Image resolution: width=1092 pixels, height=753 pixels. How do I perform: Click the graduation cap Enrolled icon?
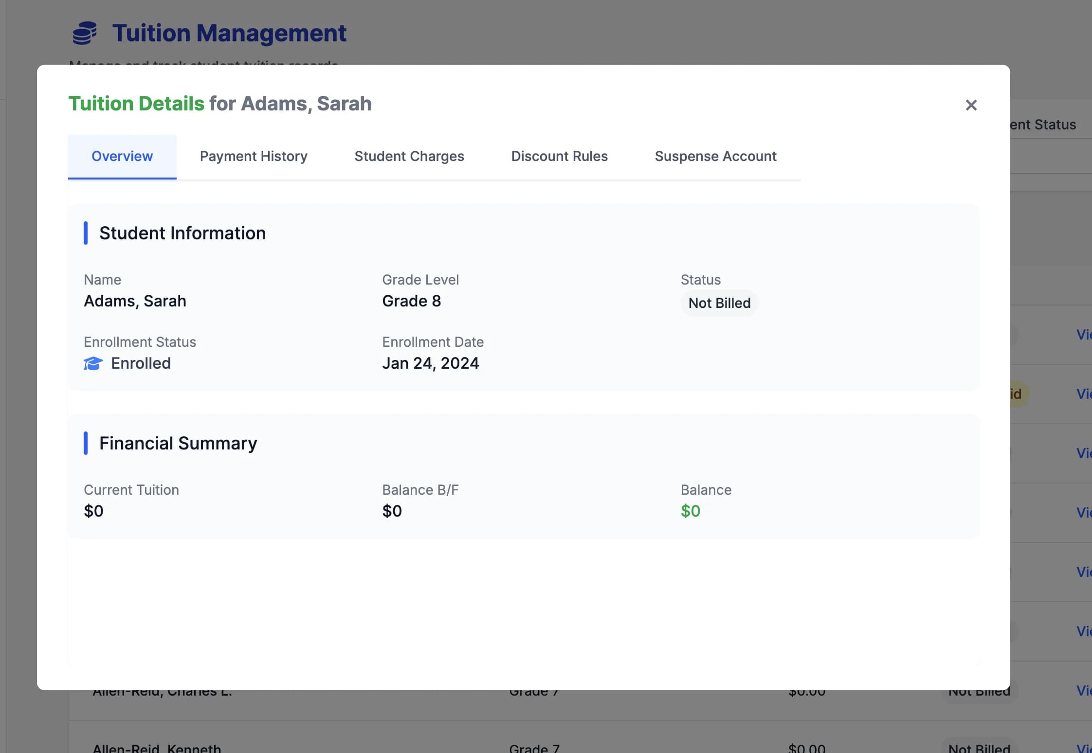point(93,364)
